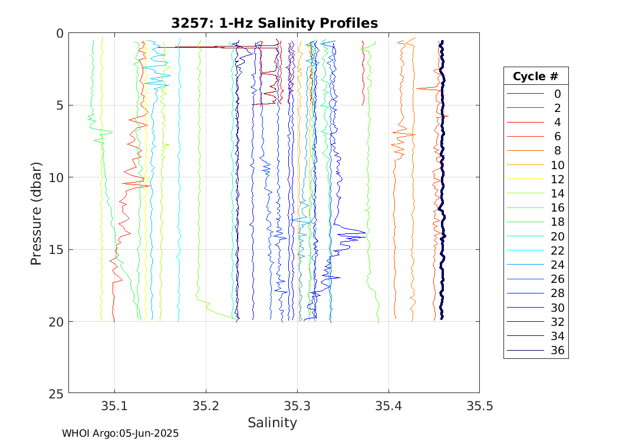Image resolution: width=619 pixels, height=442 pixels.
Task: Click the x-axis tick label 35.1
Action: coord(114,405)
